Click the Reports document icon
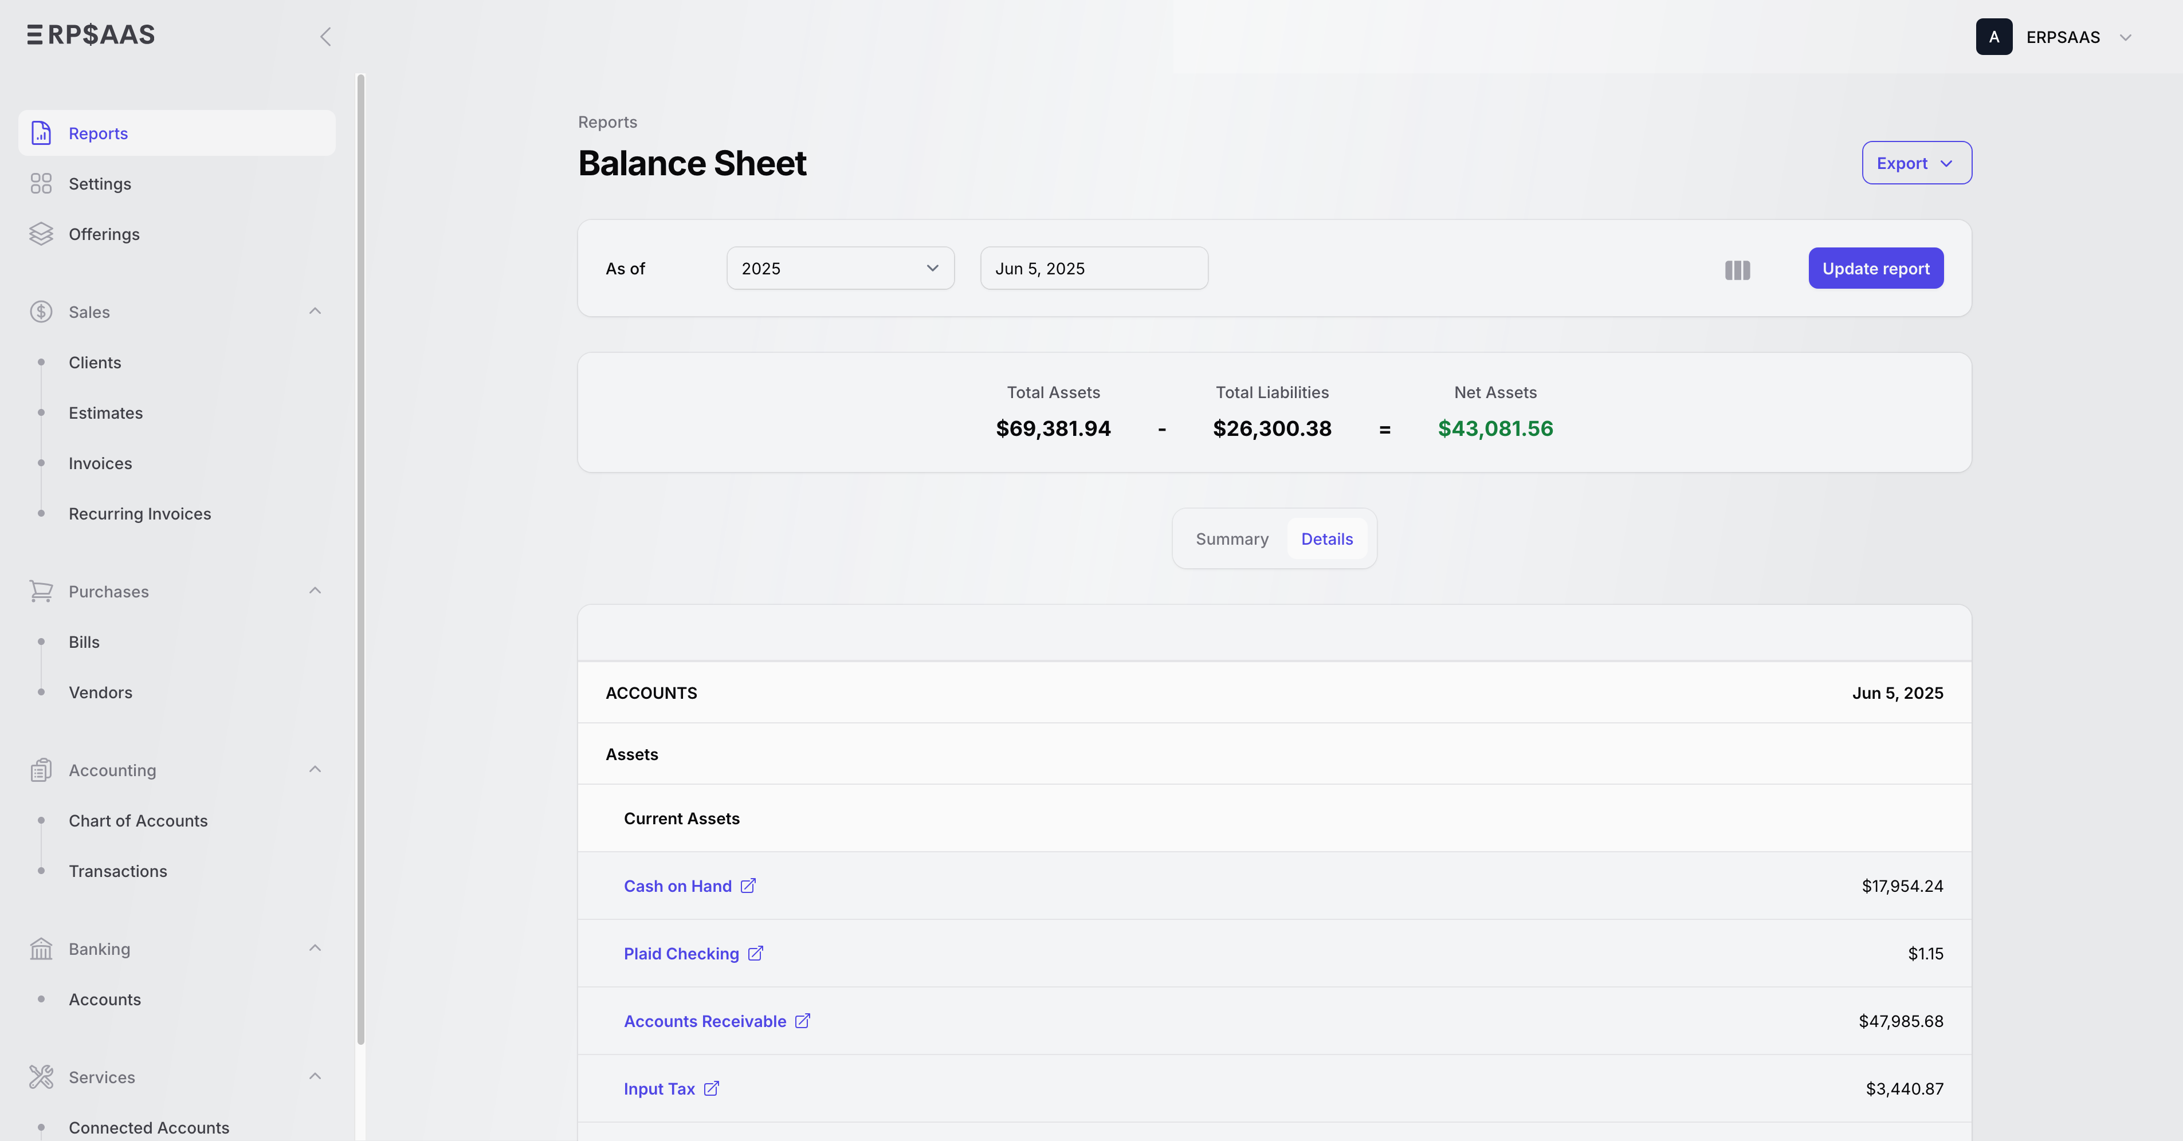This screenshot has width=2183, height=1141. (x=41, y=133)
